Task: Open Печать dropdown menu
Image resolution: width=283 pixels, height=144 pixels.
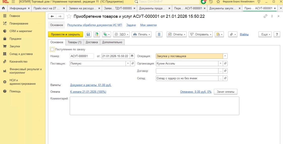Action: coord(141,34)
